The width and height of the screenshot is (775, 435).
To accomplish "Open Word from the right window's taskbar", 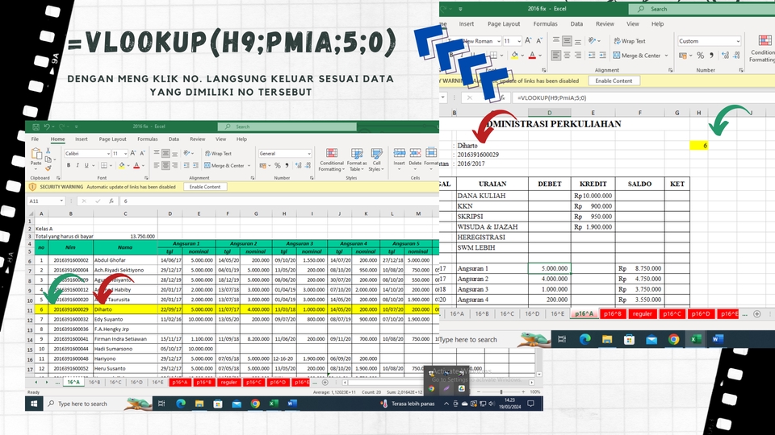I will tap(718, 339).
